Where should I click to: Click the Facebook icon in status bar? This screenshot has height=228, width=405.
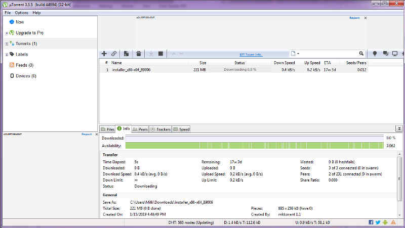click(371, 222)
